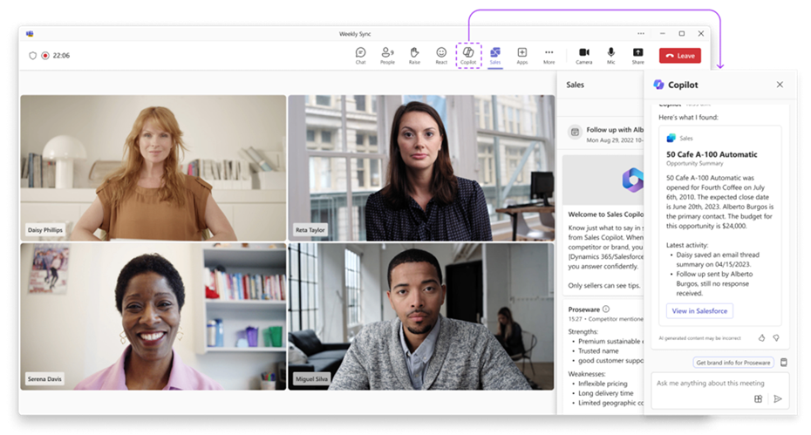Toggle the Camera on or off
This screenshot has height=435, width=811.
[584, 55]
